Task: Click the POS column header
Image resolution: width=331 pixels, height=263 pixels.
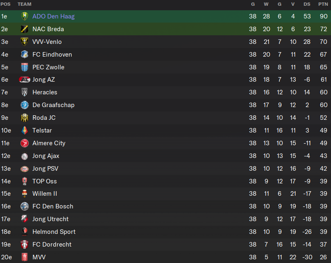Action: pos(5,4)
